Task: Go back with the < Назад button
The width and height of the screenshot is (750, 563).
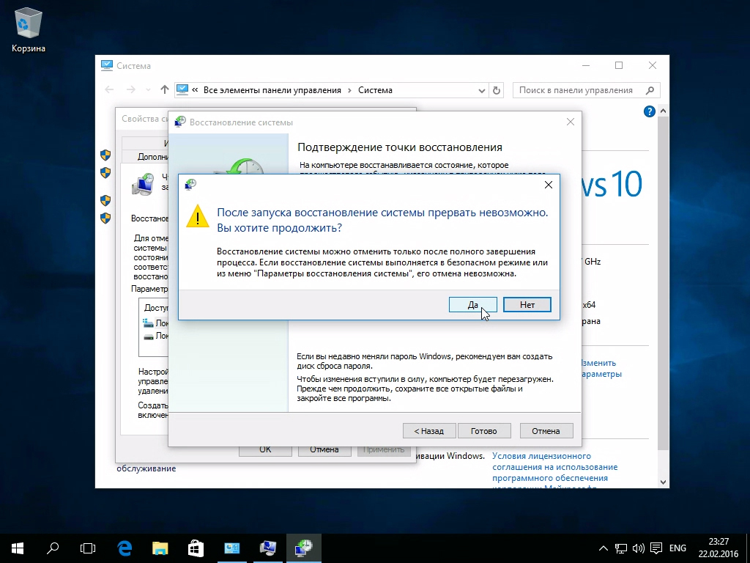Action: [x=429, y=431]
